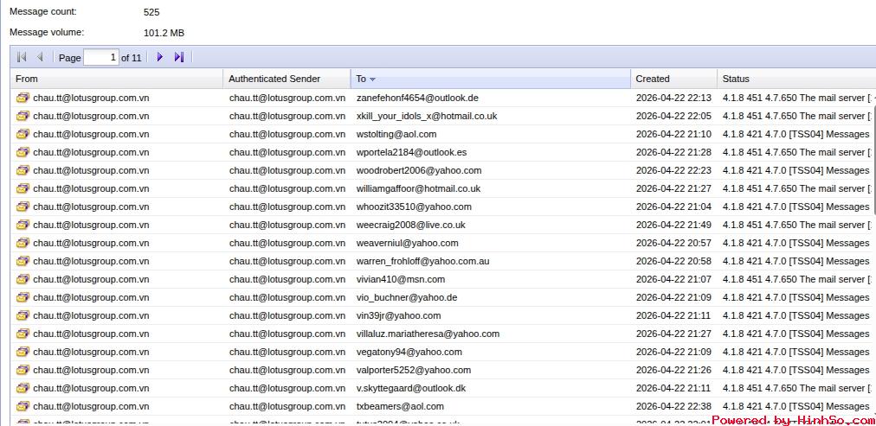Select mail icon in woodrobert2006@yahoo.com row
Screen dimensions: 876x426
[23, 170]
